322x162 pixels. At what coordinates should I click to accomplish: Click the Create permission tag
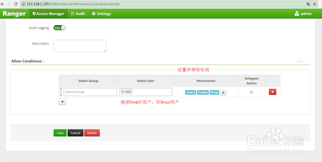(x=203, y=92)
